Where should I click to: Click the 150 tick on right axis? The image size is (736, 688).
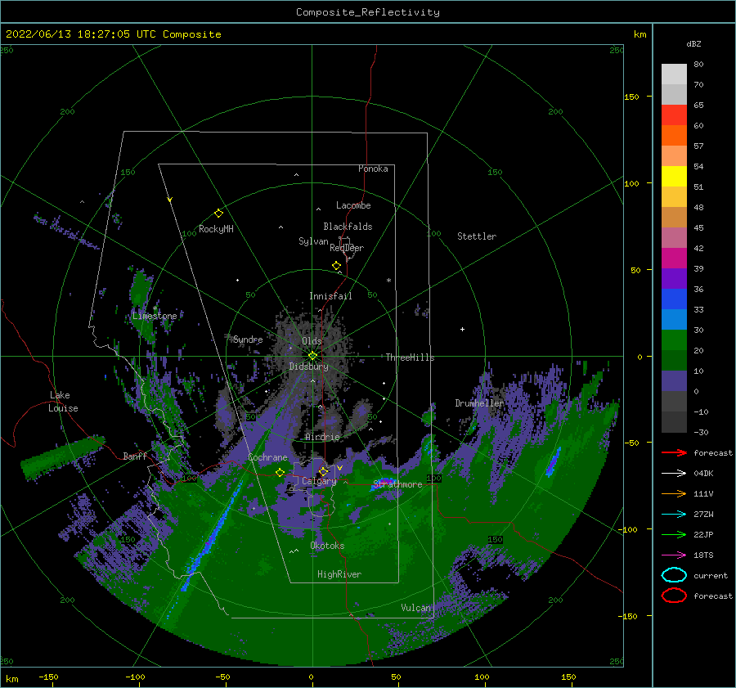631,97
